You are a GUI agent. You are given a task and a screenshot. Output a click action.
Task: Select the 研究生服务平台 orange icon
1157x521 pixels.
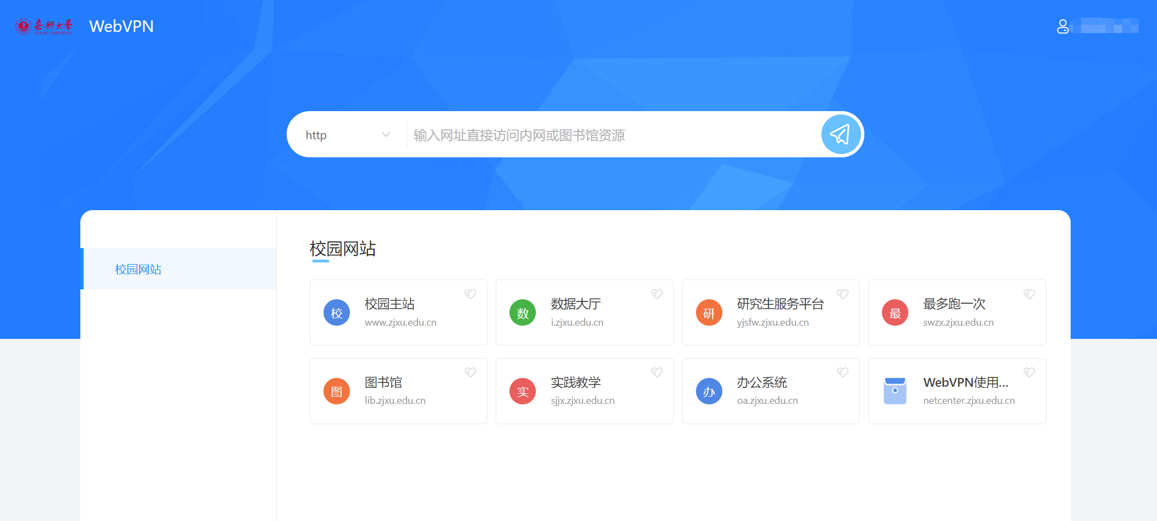(709, 312)
